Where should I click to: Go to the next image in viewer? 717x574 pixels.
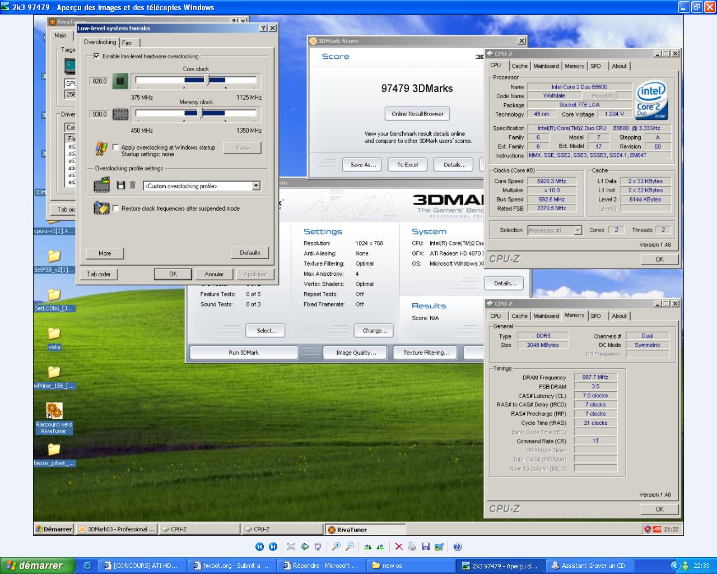pos(273,547)
